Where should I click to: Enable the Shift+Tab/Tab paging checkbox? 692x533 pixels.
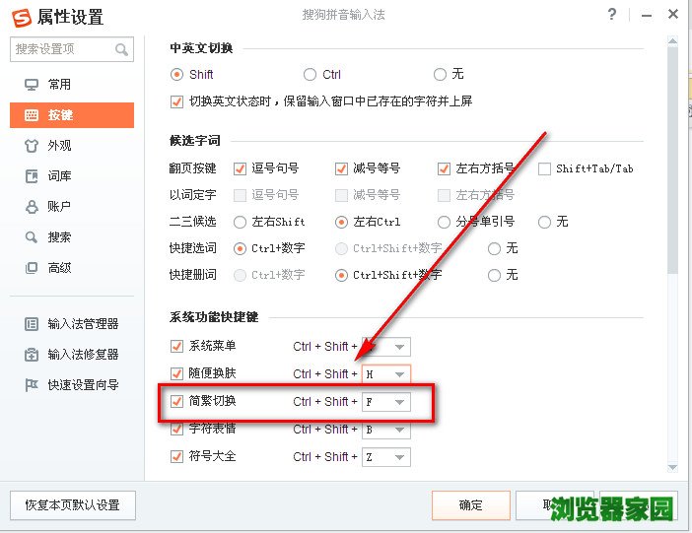coord(544,168)
